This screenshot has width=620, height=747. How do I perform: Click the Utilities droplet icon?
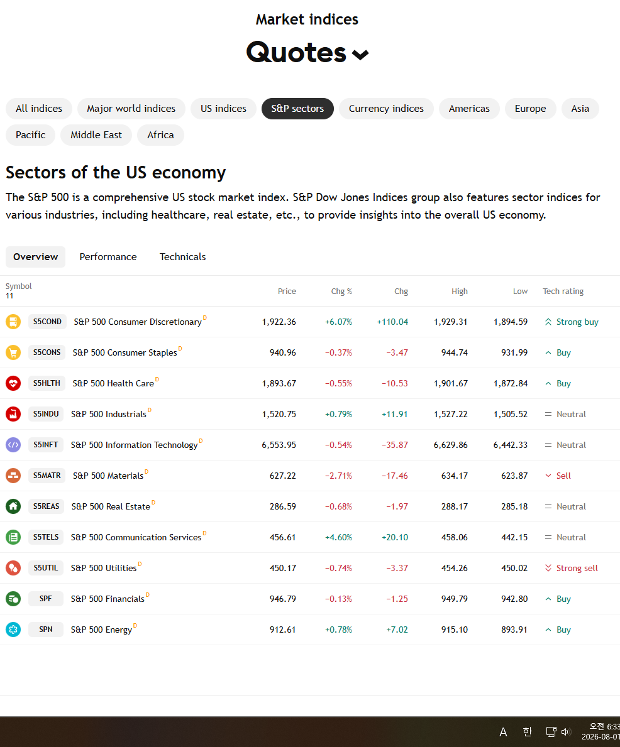coord(13,568)
